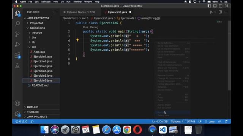Open Visual Studio Code in the Dock

163,130
